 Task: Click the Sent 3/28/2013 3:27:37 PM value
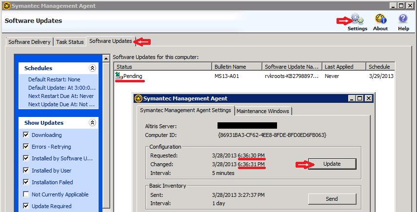[x=238, y=195]
